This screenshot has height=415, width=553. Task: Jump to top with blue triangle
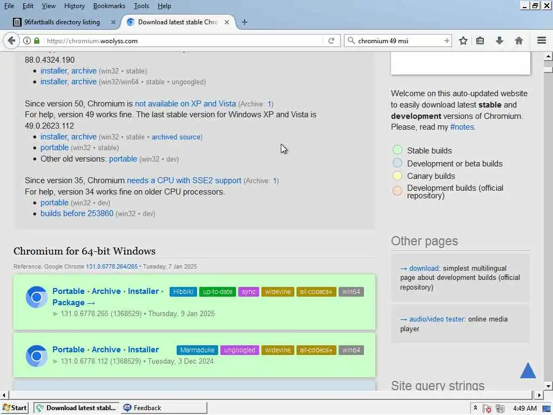tap(528, 370)
